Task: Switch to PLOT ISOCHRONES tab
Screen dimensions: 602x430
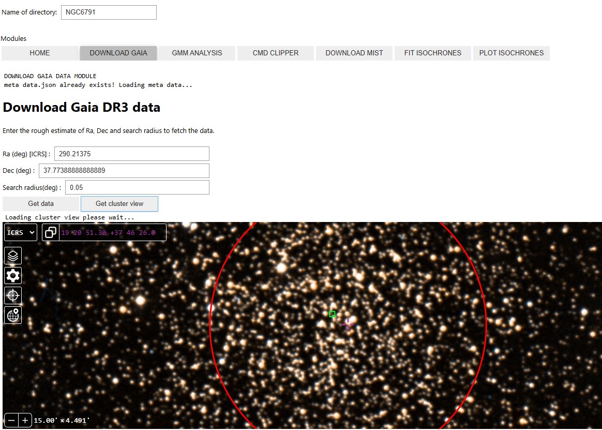Action: click(511, 53)
